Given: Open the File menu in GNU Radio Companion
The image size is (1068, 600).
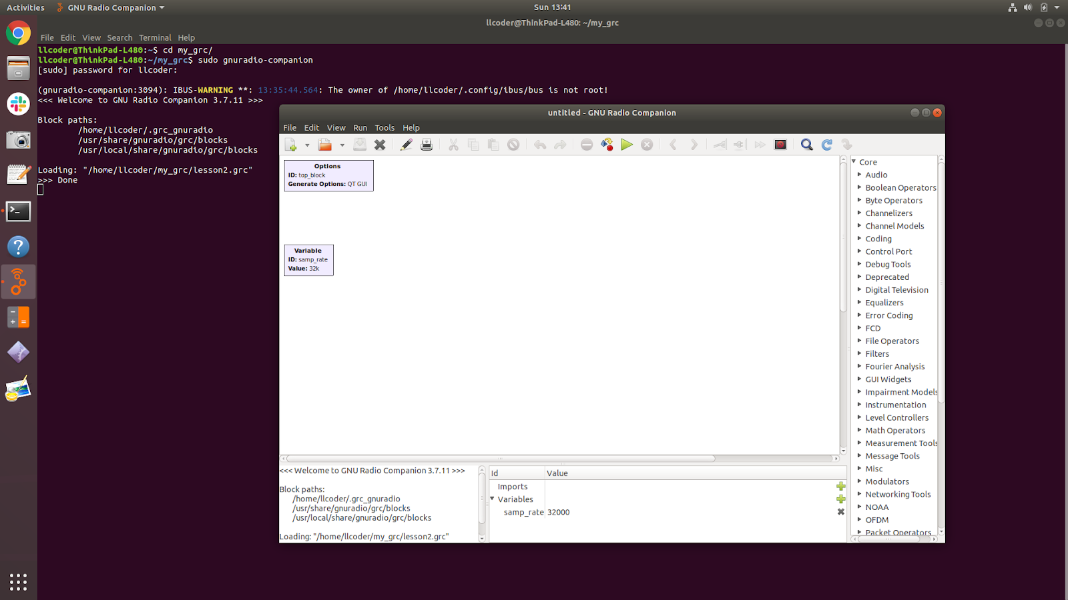Looking at the screenshot, I should coord(290,128).
